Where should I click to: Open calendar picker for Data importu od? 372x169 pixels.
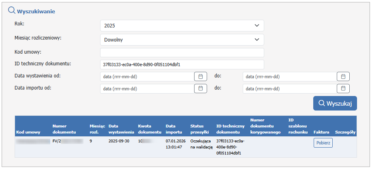[x=200, y=88]
